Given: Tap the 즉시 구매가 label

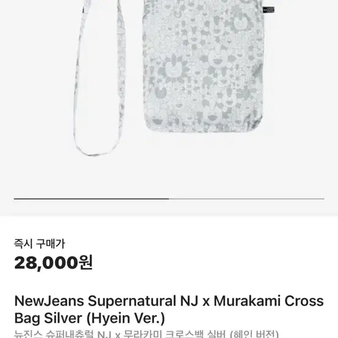Looking at the screenshot, I should pyautogui.click(x=40, y=244).
